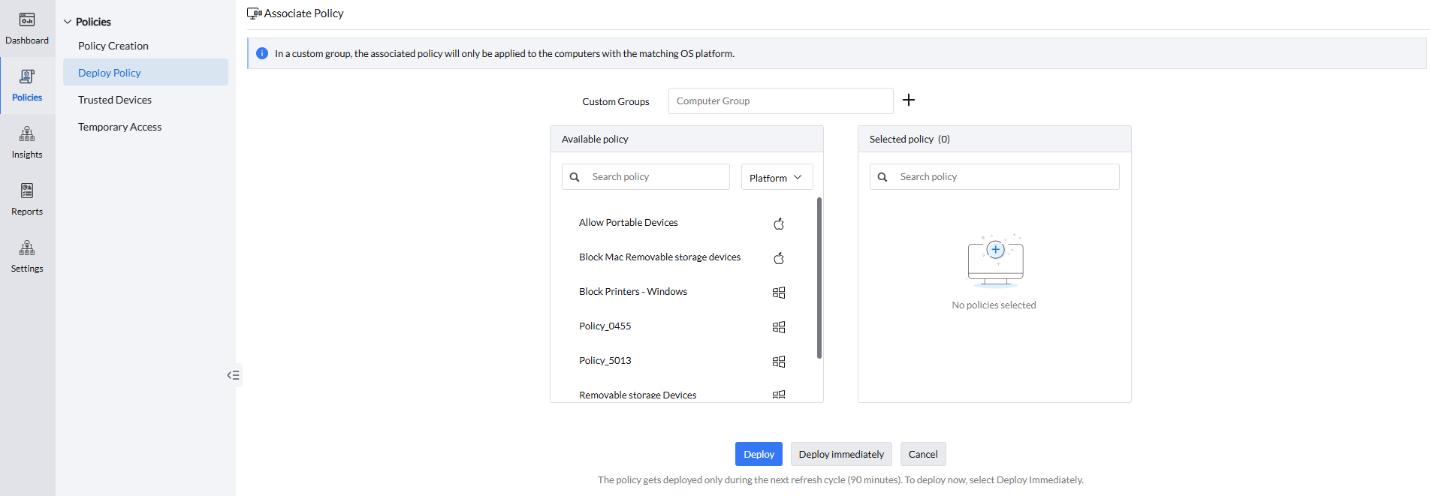This screenshot has width=1430, height=496.
Task: Click the Deploy immediately button
Action: (x=841, y=454)
